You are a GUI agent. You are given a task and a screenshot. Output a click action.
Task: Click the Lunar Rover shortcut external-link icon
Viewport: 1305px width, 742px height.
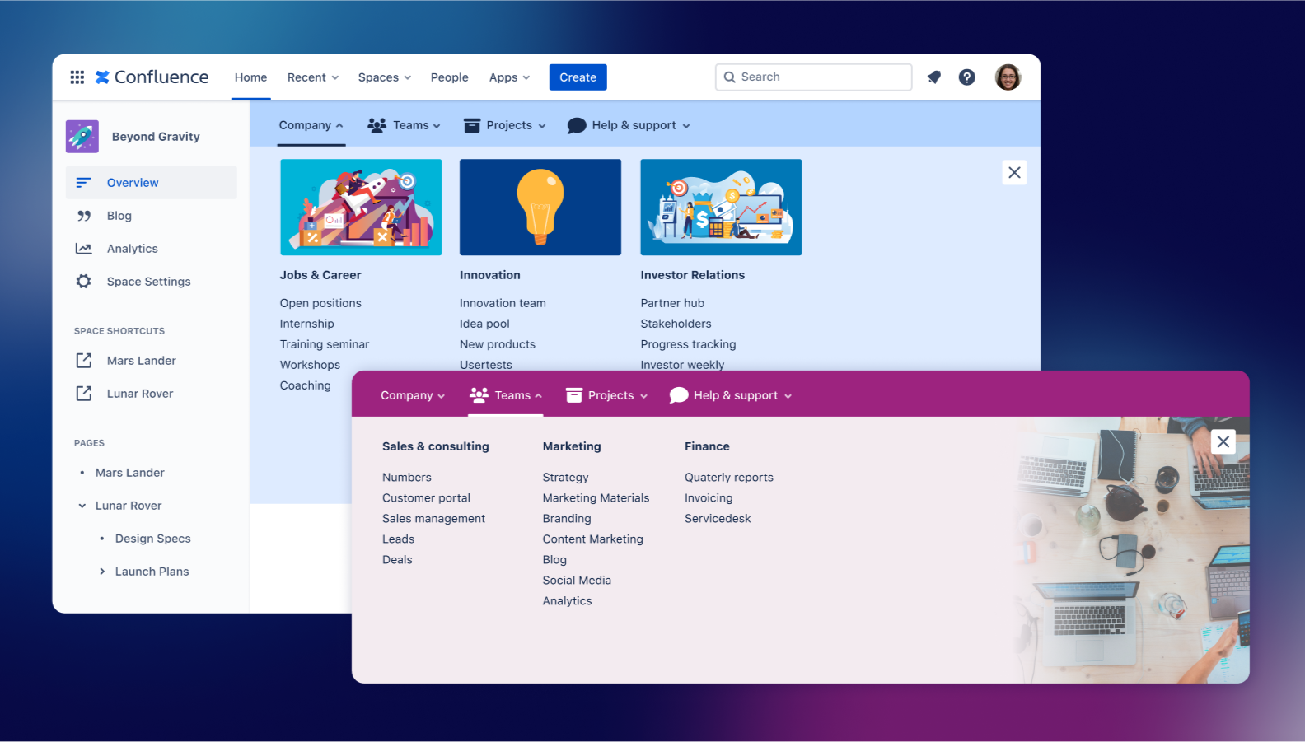coord(84,394)
